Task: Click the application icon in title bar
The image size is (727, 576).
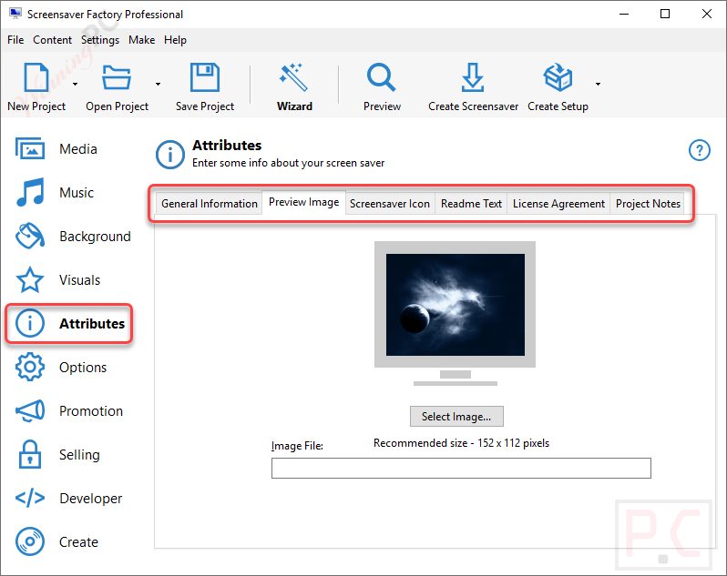Action: [15, 14]
